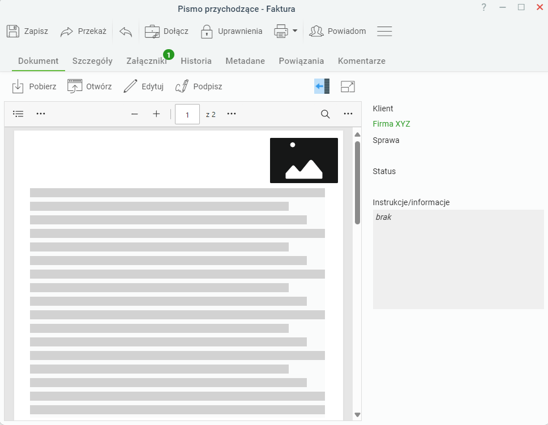Open the Historia tab

(x=196, y=61)
